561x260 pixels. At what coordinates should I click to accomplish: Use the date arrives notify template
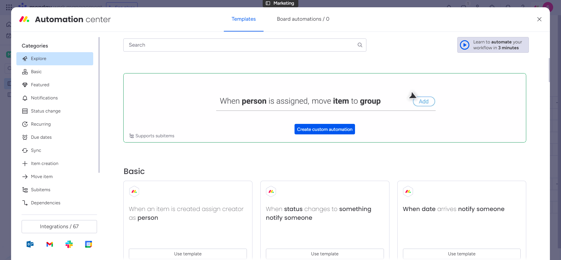coord(461,254)
